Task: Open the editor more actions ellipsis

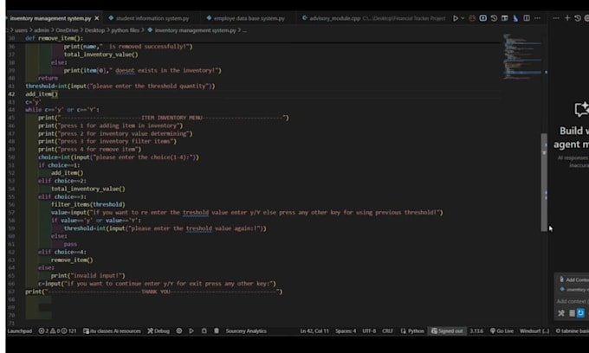Action: click(x=539, y=17)
